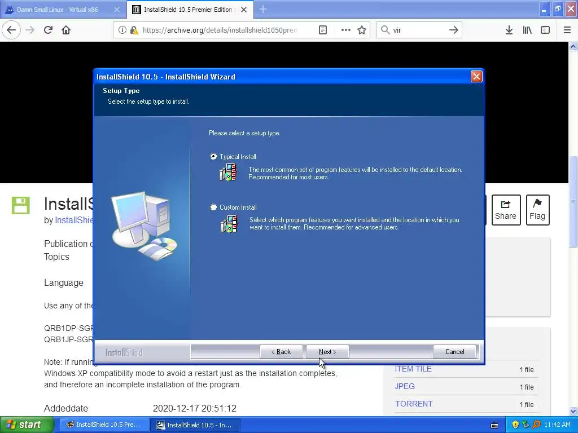This screenshot has height=433, width=578.
Task: Open a new browser tab
Action: [x=263, y=10]
